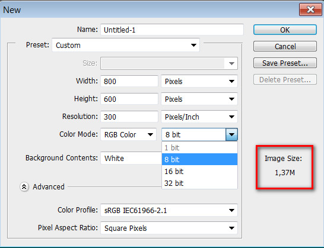Open the Height units Pixels dropdown
The image size is (324, 248).
(199, 99)
